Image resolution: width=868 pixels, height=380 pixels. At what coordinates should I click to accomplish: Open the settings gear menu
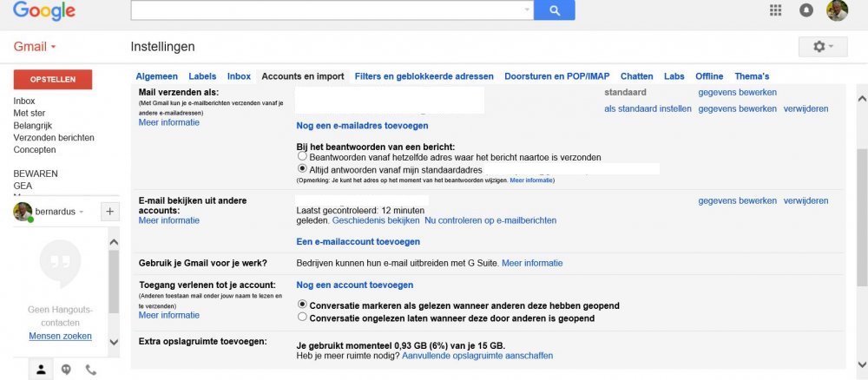tap(823, 47)
